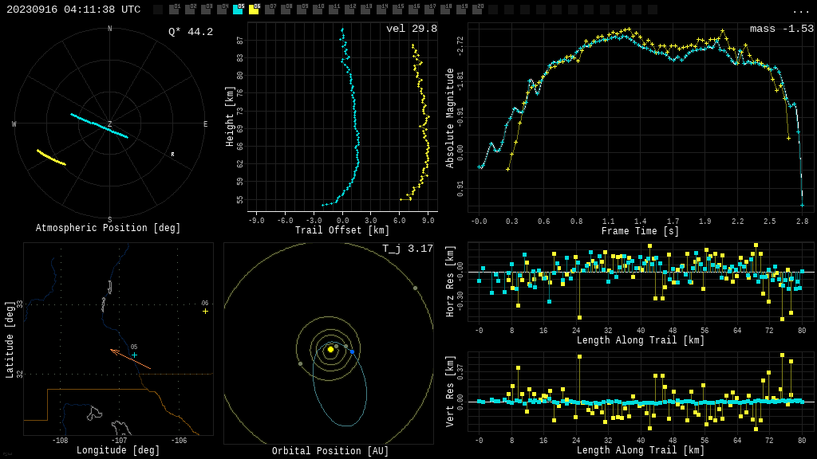Toggle station 01 square in top bar
817x459 pixels.
point(174,10)
